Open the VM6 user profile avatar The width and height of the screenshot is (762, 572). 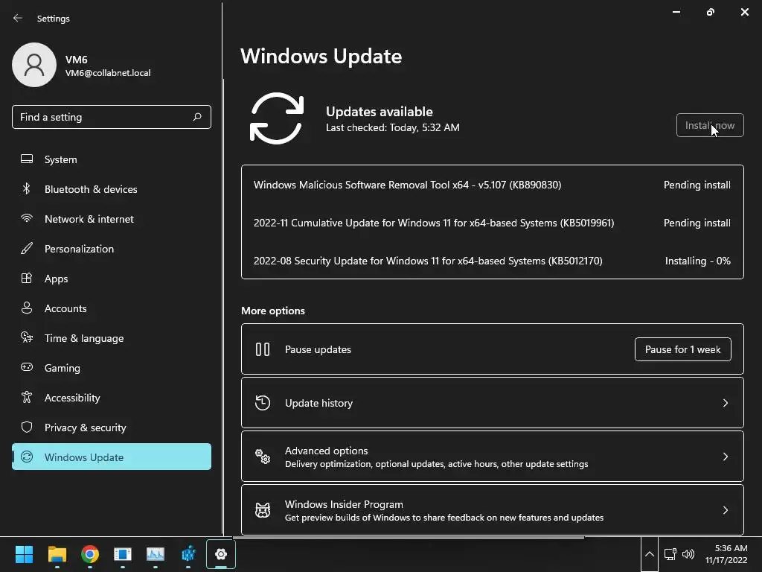(x=34, y=65)
